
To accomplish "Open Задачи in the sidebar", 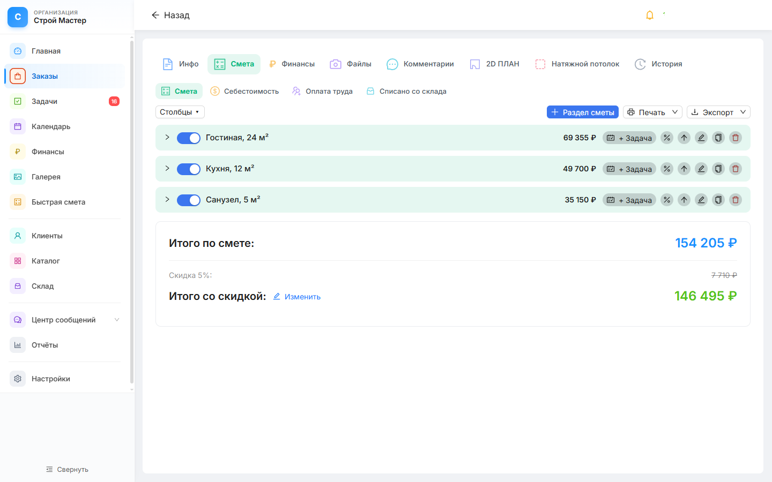I will point(64,101).
